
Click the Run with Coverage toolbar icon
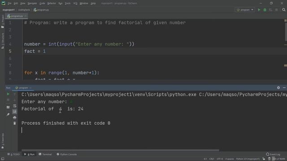pyautogui.click(x=270, y=10)
